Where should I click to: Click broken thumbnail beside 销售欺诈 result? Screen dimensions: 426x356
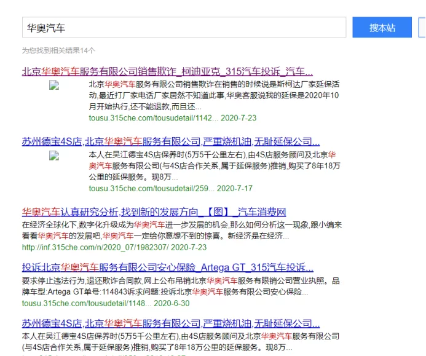click(54, 85)
